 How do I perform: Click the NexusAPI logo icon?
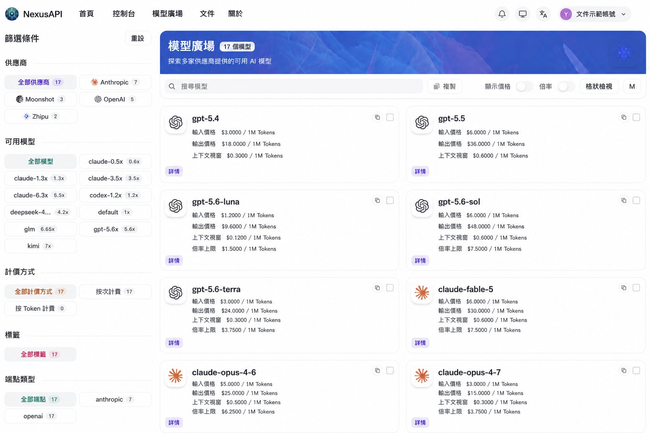click(12, 14)
